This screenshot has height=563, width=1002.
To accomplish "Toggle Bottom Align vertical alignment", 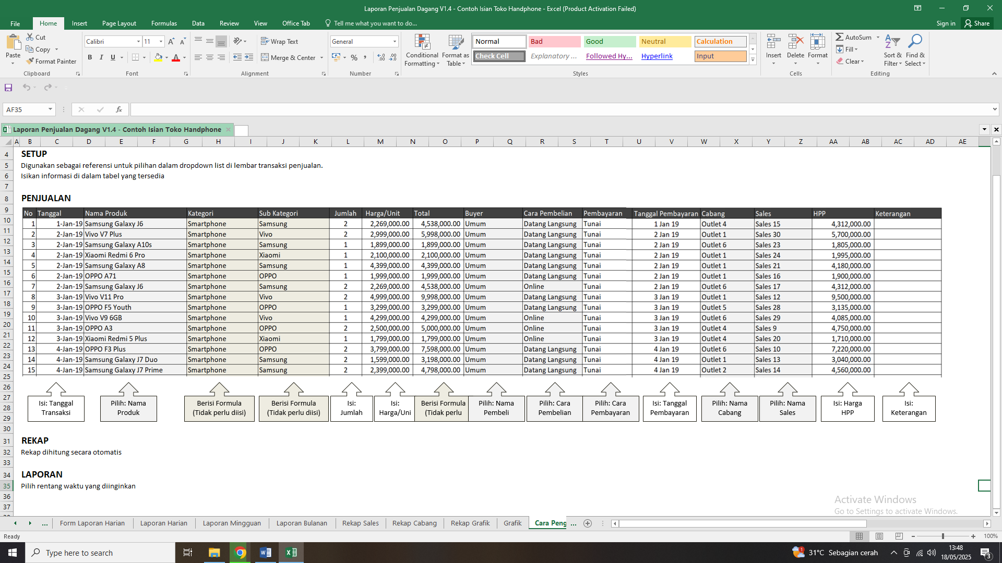I will [x=221, y=42].
